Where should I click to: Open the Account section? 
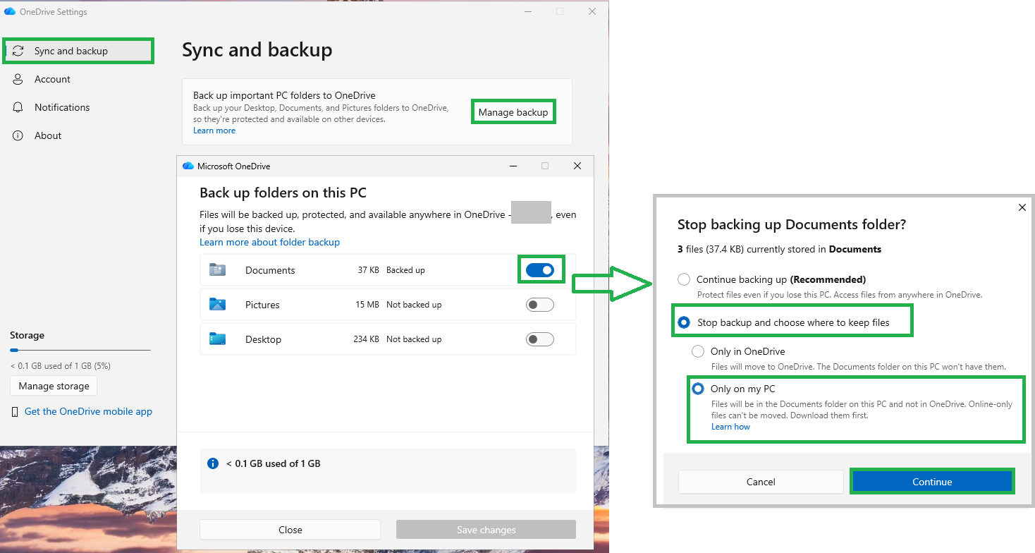[78, 79]
